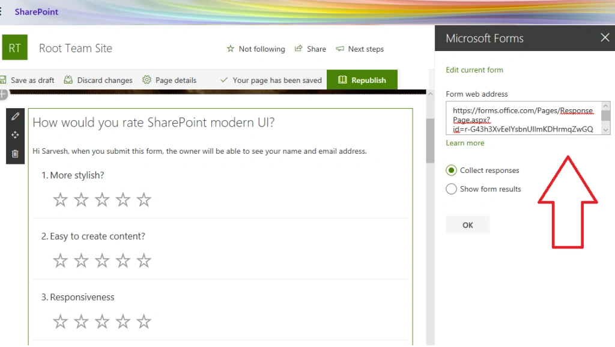This screenshot has height=347, width=615.
Task: Click the '1. More stylish?' question label
Action: [73, 175]
